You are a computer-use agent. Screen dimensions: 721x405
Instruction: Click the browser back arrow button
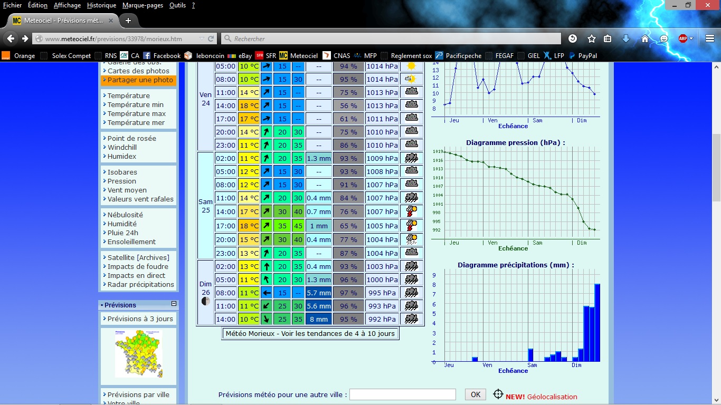click(x=10, y=38)
